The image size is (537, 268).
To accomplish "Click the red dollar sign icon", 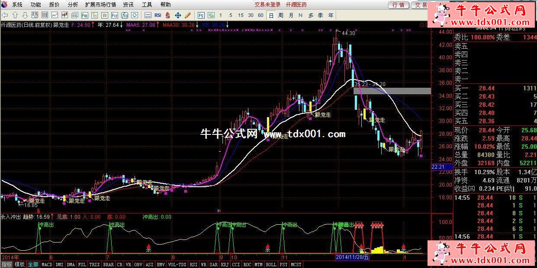I will [167, 15].
